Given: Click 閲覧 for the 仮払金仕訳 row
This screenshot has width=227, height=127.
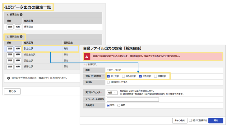Looking at the screenshot, I should (10, 55).
